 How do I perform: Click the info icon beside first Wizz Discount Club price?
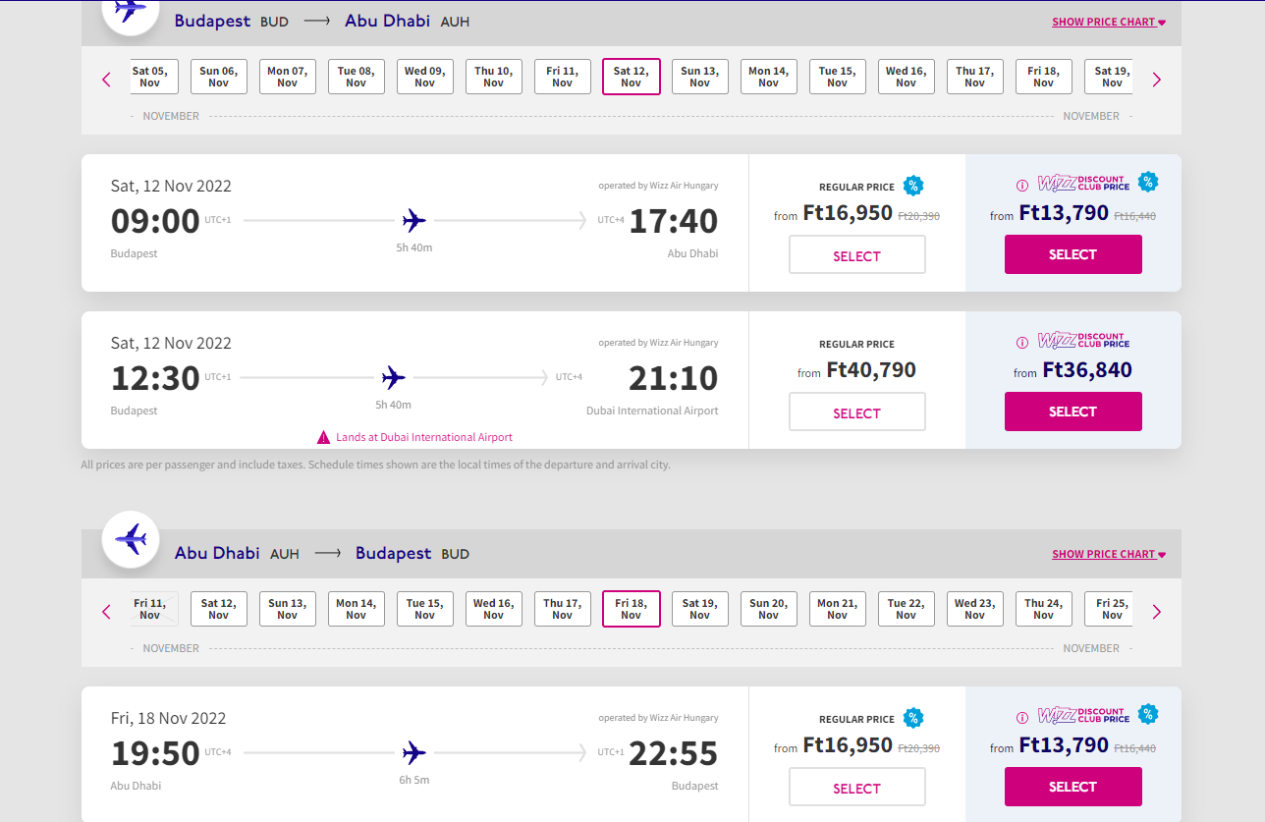(1021, 185)
